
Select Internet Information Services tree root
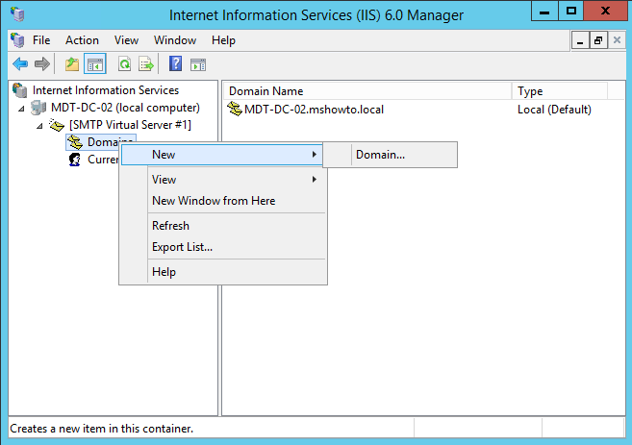[x=106, y=90]
